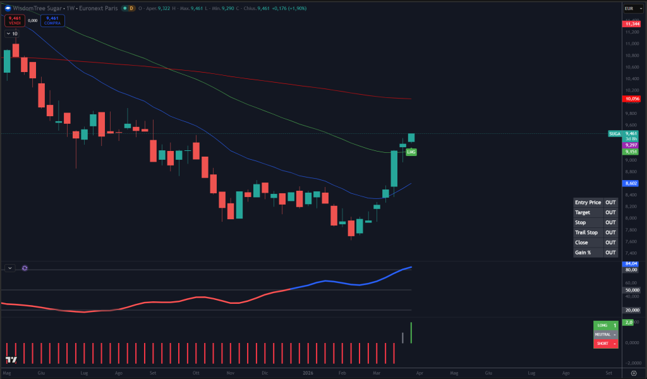Collapse the oscillator pane legend chevron
Viewport: 647px width, 379px height.
coord(10,268)
